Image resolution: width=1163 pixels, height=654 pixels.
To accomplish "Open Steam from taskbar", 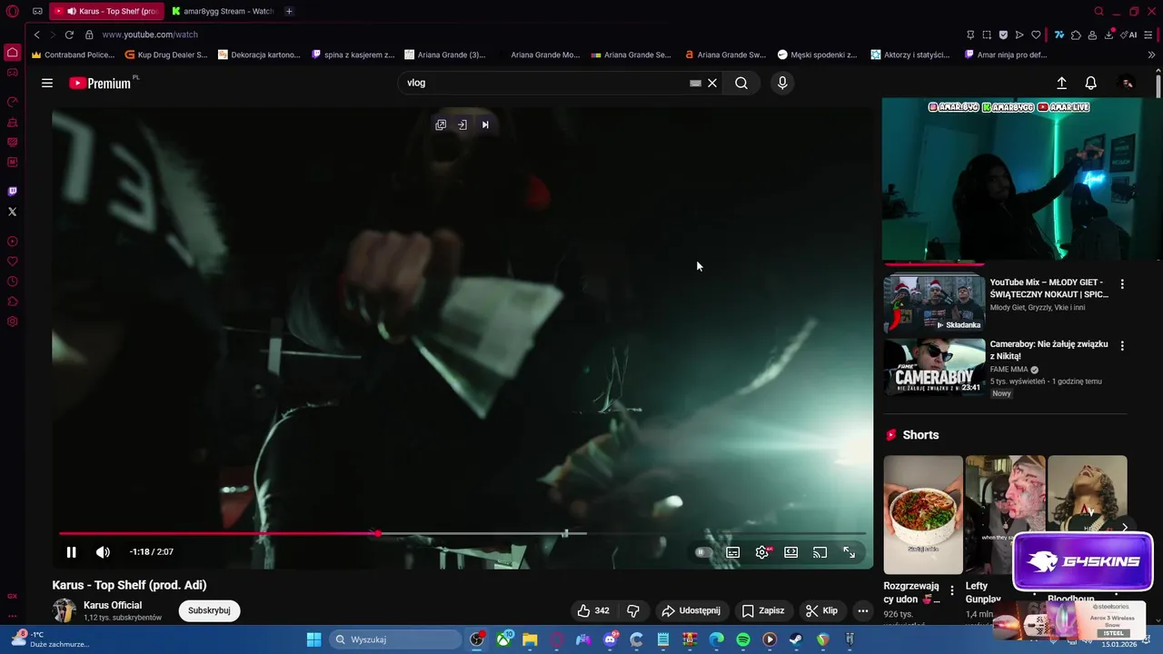I will click(795, 639).
